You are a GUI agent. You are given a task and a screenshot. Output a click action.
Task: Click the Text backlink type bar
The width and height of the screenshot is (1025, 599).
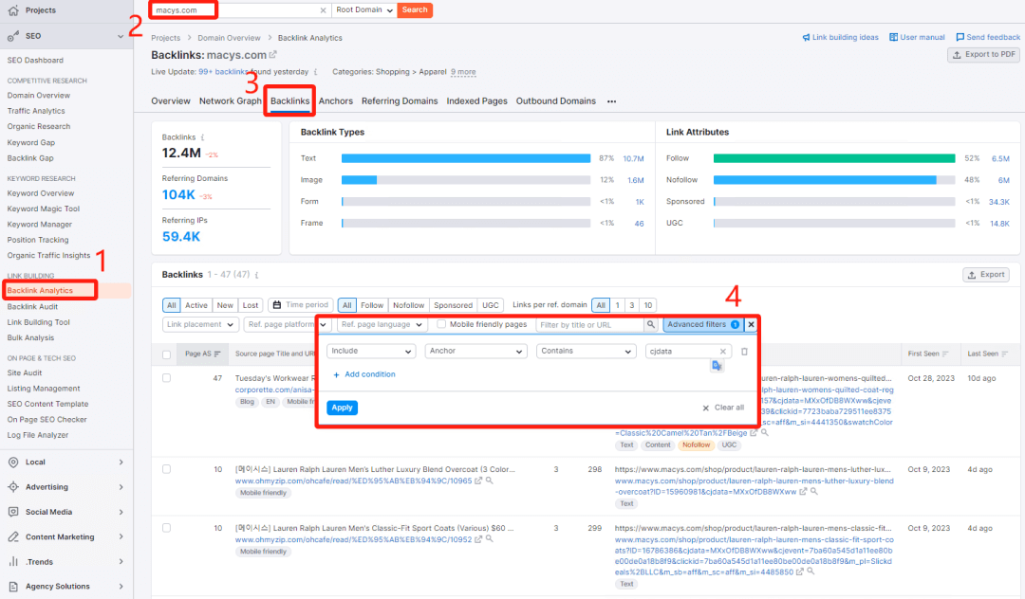[x=465, y=158]
